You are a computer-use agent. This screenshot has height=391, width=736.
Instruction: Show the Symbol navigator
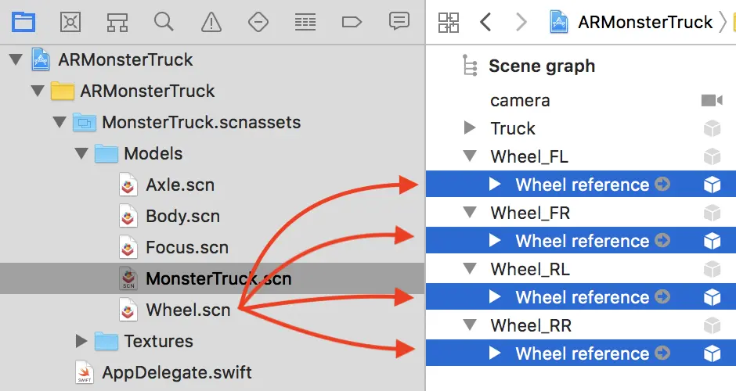117,22
